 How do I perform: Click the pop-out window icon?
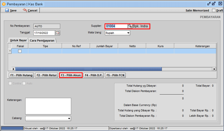(214, 4)
